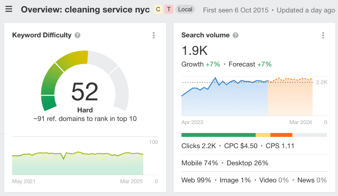
Task: Click the pink T badge
Action: click(x=169, y=9)
